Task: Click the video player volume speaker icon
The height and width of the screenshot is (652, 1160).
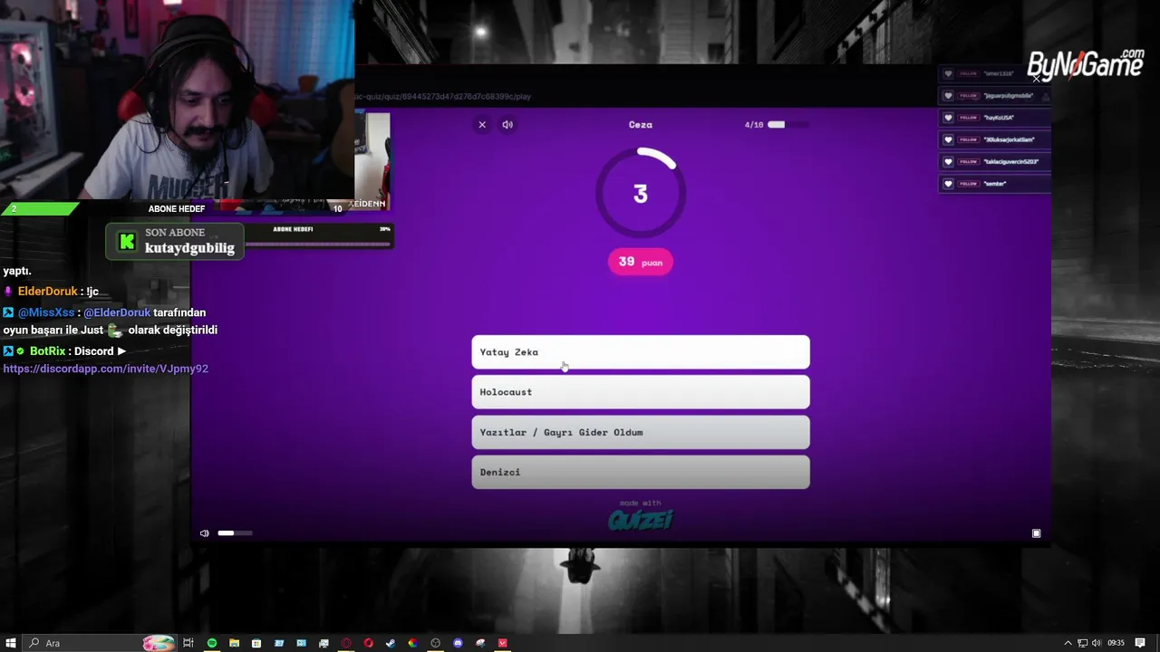Action: tap(204, 533)
